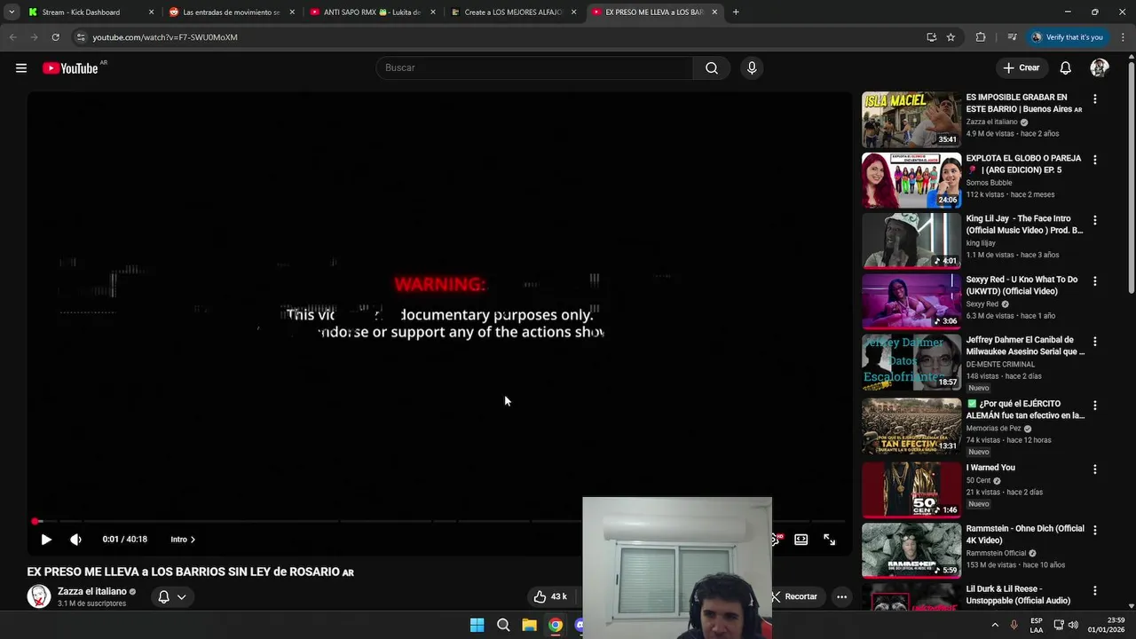Click the Chrome icon in the taskbar

555,625
